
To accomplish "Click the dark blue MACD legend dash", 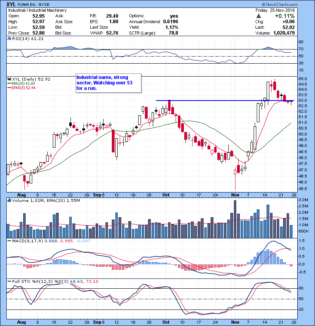I will click(x=9, y=241).
